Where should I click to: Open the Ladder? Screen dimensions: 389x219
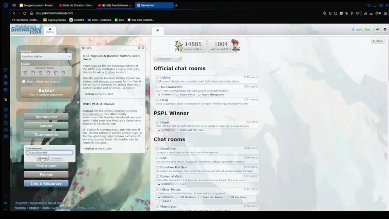[46, 126]
